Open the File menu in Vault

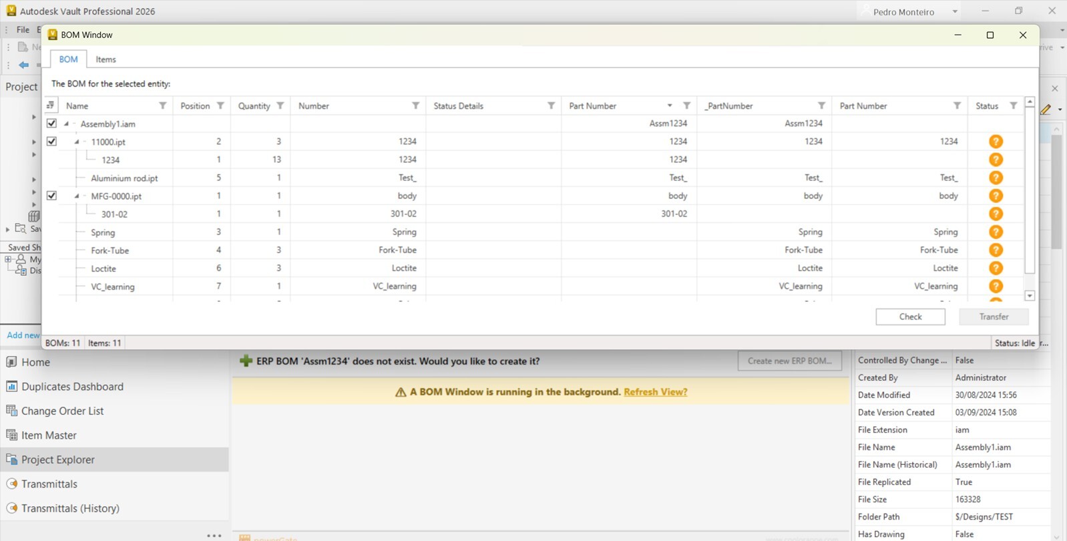23,29
